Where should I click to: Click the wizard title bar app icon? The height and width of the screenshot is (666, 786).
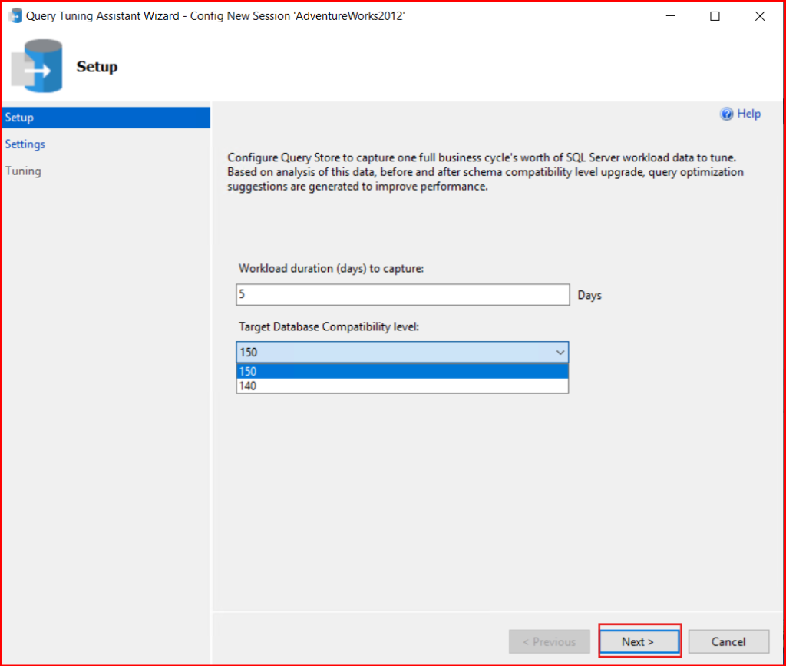(x=15, y=15)
